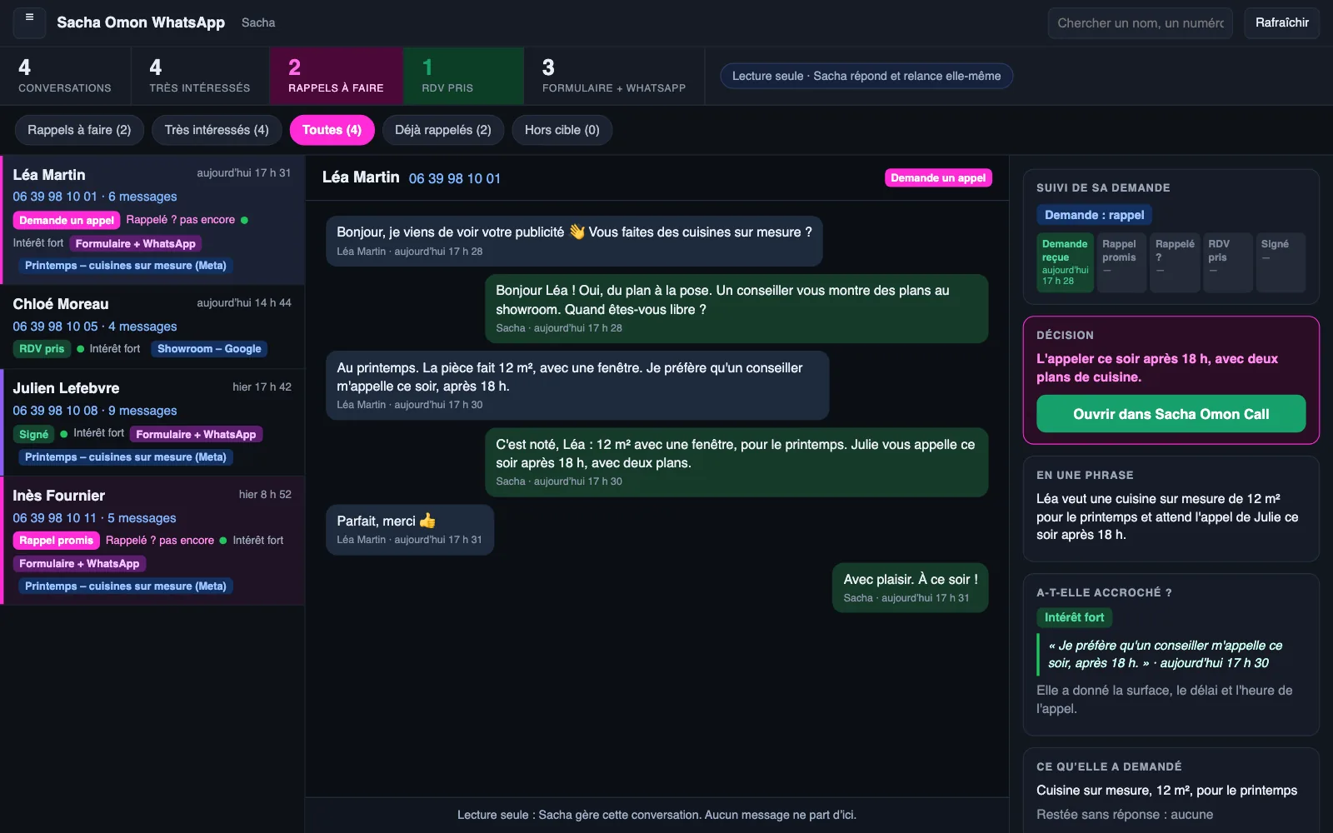
Task: Click the Rappel promis step in tracker
Action: 1121,262
